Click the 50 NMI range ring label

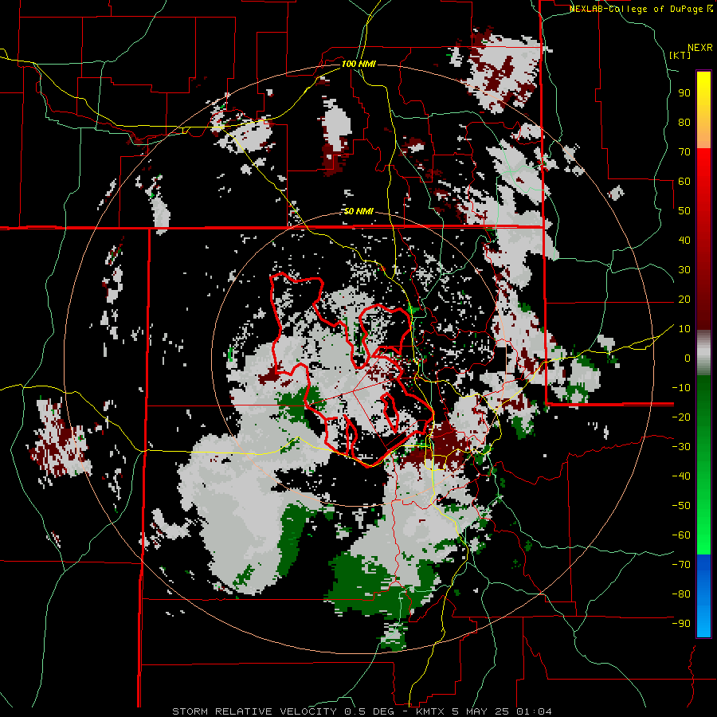point(358,211)
